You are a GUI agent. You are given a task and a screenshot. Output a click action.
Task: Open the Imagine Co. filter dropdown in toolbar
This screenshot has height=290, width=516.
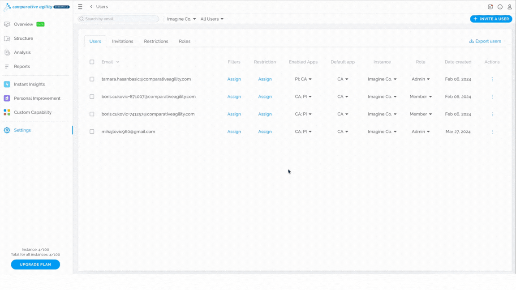[181, 19]
